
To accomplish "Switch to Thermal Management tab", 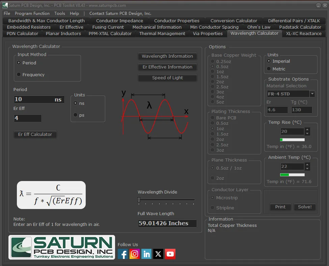I will coord(162,33).
